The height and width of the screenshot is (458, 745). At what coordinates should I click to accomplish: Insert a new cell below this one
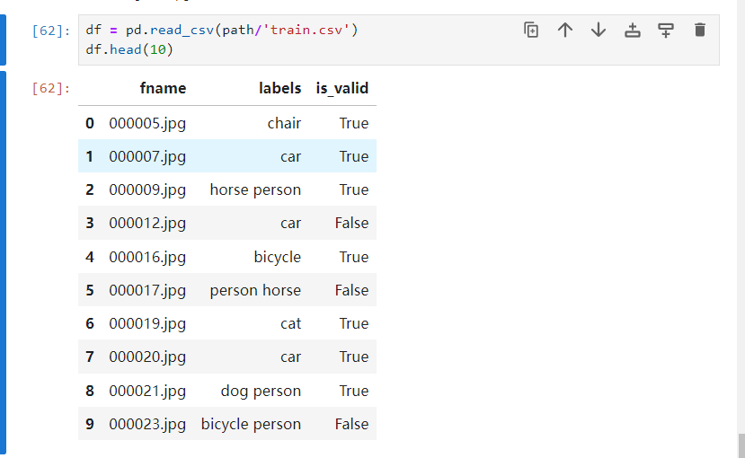(666, 30)
